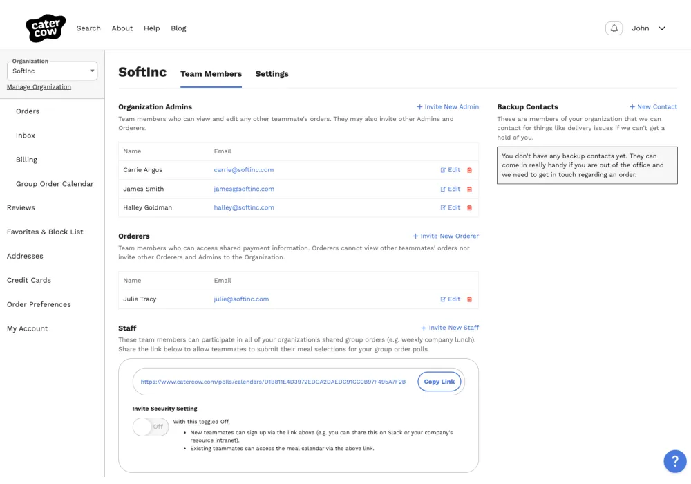Open julie@softinc.com email link
Image resolution: width=691 pixels, height=484 pixels.
tap(241, 299)
